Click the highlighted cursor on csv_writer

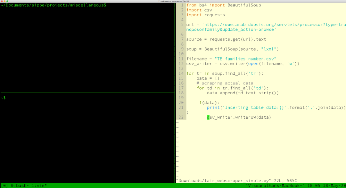(x=208, y=117)
